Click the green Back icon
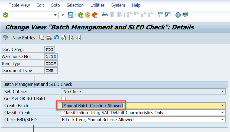The image size is (230, 132). pyautogui.click(x=80, y=15)
